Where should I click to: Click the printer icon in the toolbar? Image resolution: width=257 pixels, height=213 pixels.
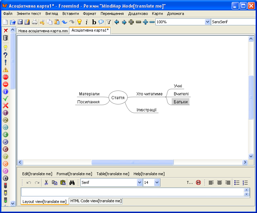pyautogui.click(x=35, y=22)
